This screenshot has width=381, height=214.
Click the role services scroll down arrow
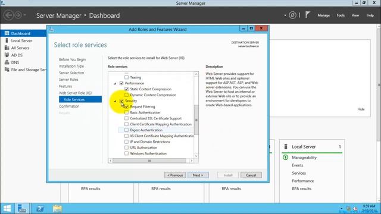196,156
